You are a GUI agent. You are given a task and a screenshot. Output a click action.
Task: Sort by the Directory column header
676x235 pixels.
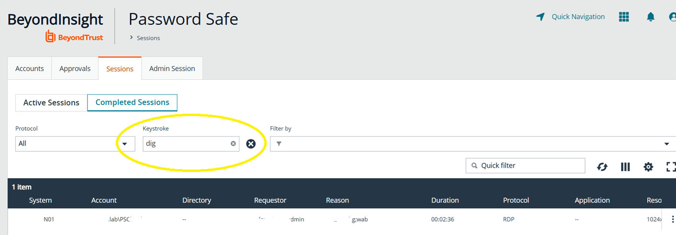(x=196, y=200)
